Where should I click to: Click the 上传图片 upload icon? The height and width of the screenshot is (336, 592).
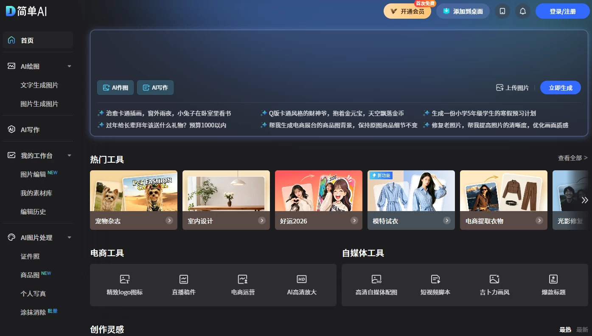[499, 88]
